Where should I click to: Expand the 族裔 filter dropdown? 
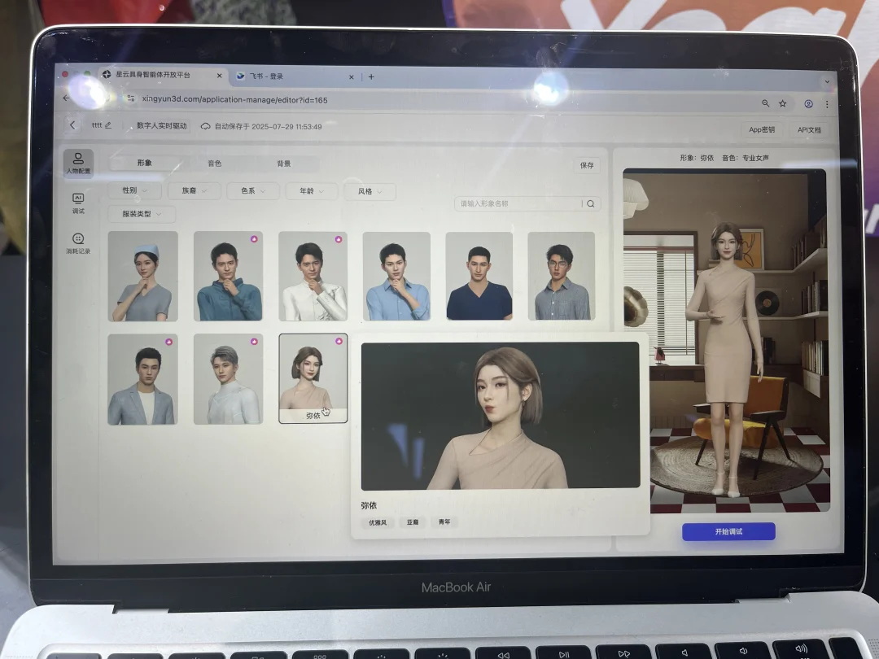click(194, 190)
